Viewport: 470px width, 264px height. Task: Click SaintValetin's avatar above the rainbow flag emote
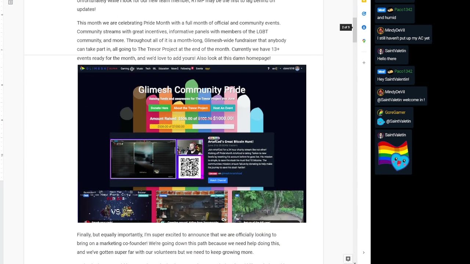[381, 135]
